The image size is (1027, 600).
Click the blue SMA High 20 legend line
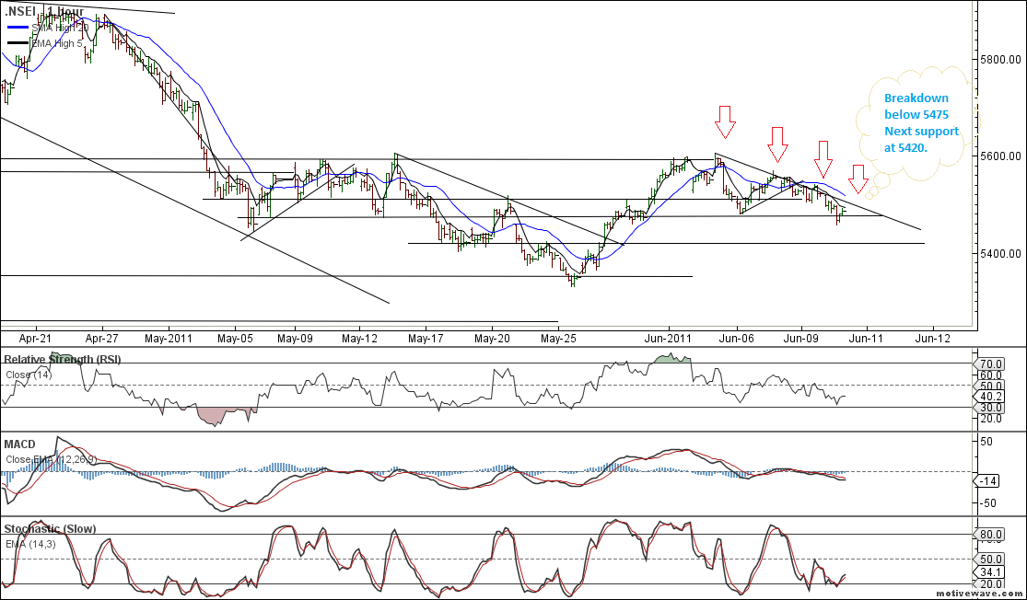click(x=18, y=29)
